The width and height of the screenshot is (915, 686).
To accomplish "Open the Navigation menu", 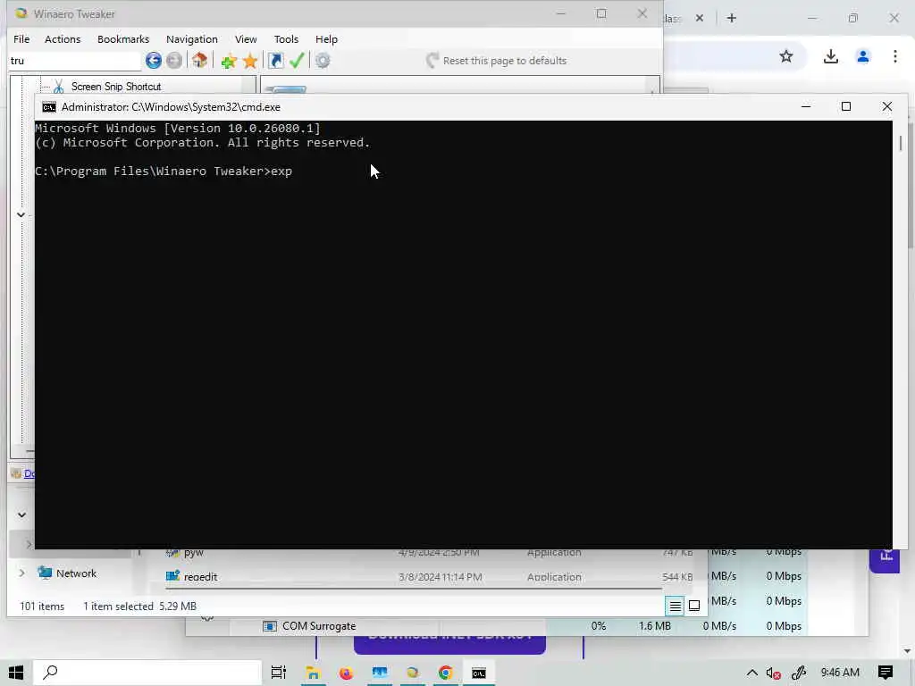I will tap(192, 39).
